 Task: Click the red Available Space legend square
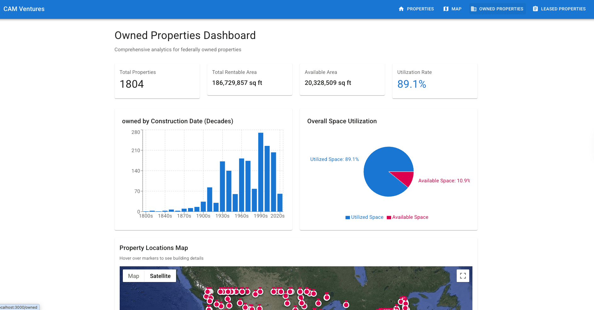[389, 218]
